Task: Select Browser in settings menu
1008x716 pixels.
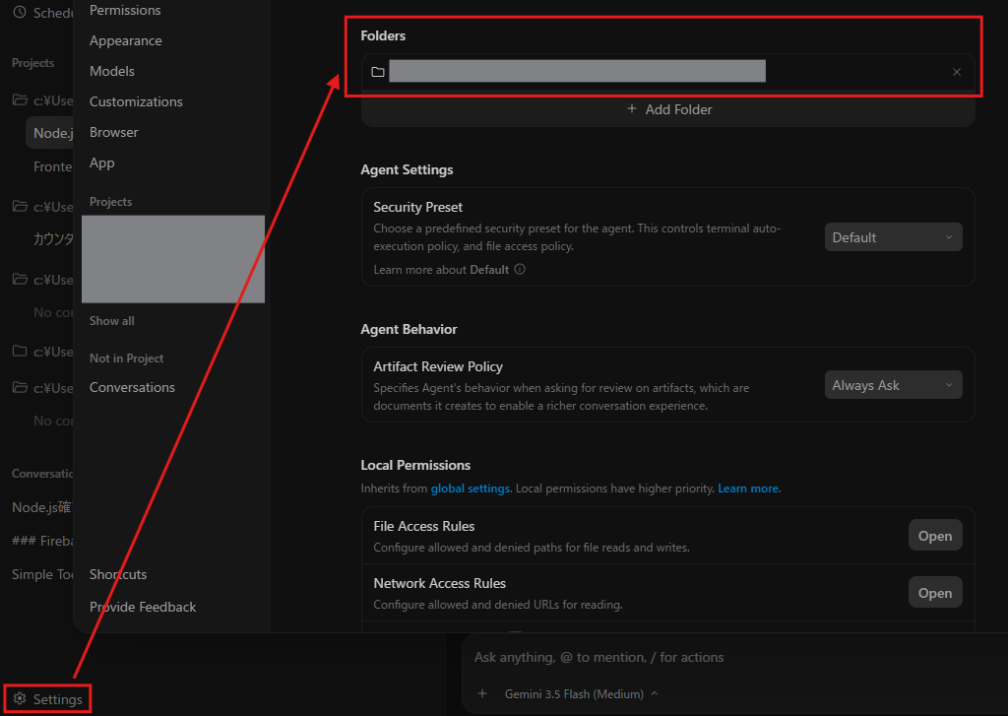Action: pyautogui.click(x=114, y=132)
